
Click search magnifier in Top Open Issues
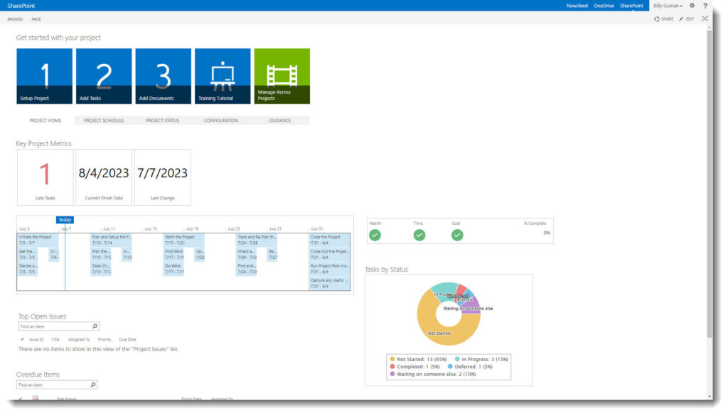[x=95, y=326]
